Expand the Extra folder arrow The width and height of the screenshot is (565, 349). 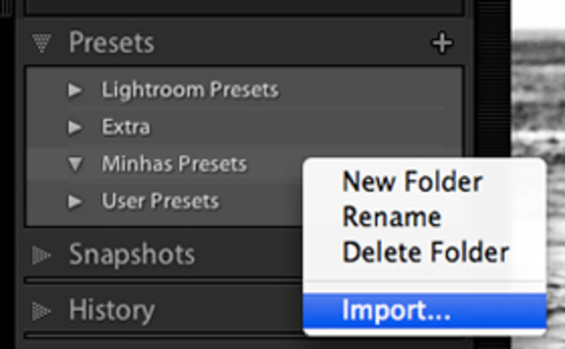click(x=75, y=128)
